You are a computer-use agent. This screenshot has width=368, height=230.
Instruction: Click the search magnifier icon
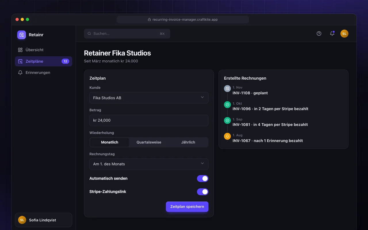pyautogui.click(x=89, y=34)
